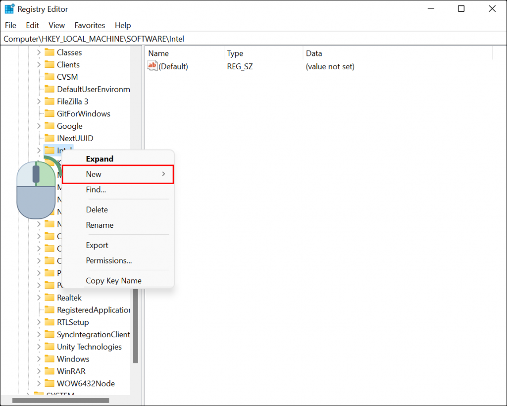507x406 pixels.
Task: Click the Realtek folder icon
Action: 51,298
